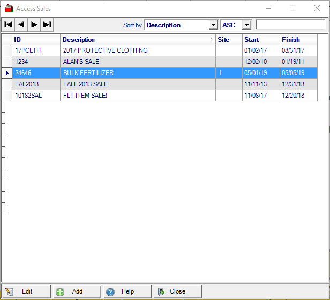Jump to the last record
This screenshot has width=330, height=300.
47,25
